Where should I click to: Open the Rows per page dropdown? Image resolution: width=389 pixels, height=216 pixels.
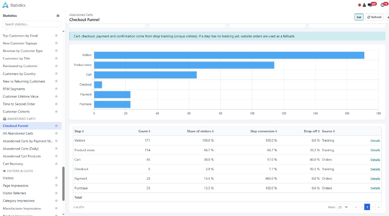pyautogui.click(x=343, y=207)
